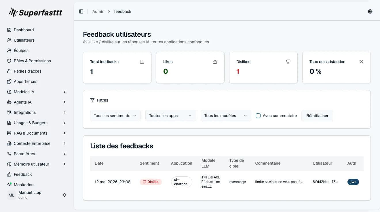Click the comment 'limite atteinte, ne veut pas ré...'
The image size is (380, 212).
(279, 182)
